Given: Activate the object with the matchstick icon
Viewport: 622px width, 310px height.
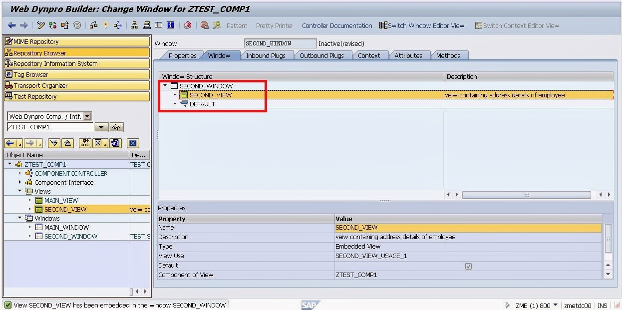Looking at the screenshot, I should pyautogui.click(x=105, y=25).
